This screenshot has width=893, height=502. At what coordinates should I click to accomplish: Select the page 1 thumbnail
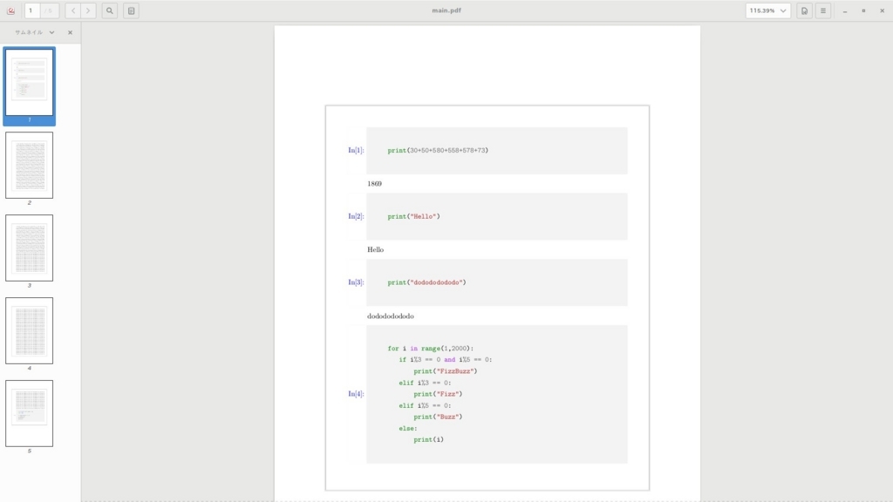pos(29,82)
